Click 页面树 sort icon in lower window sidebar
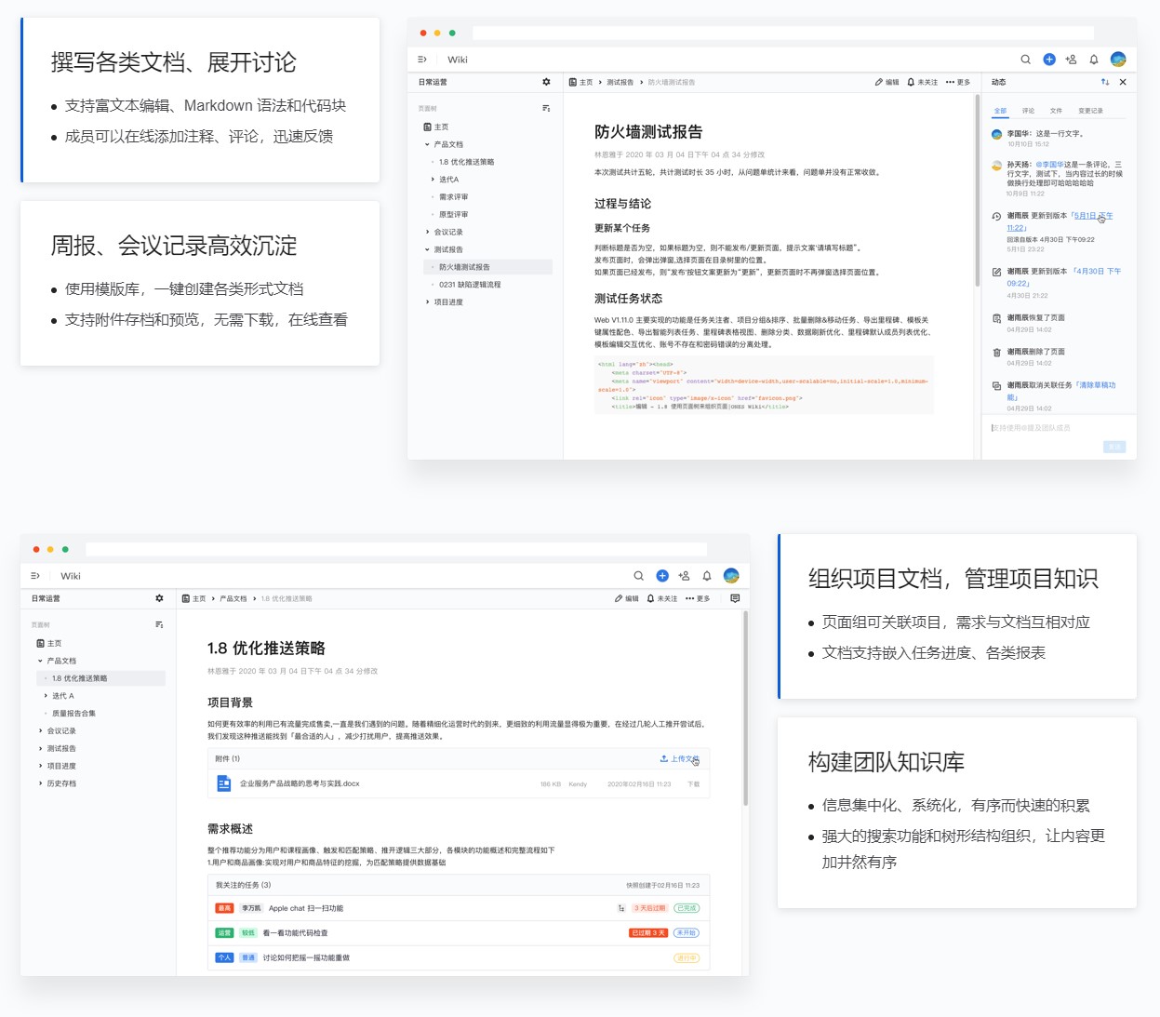 coord(159,624)
